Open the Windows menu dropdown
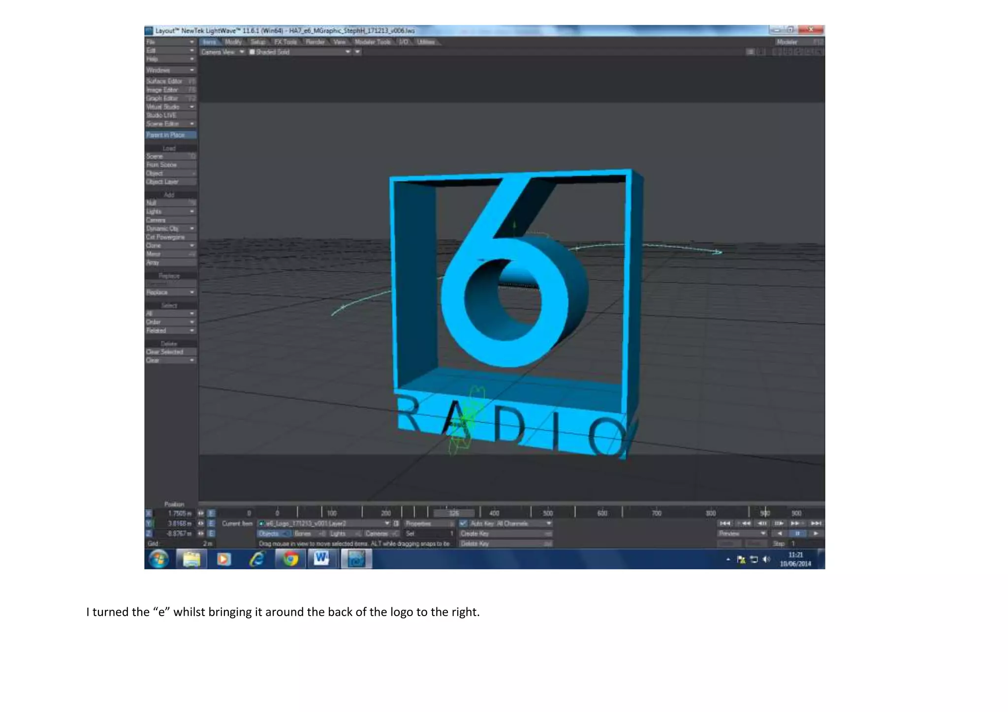Image resolution: width=1008 pixels, height=712 pixels. point(170,70)
